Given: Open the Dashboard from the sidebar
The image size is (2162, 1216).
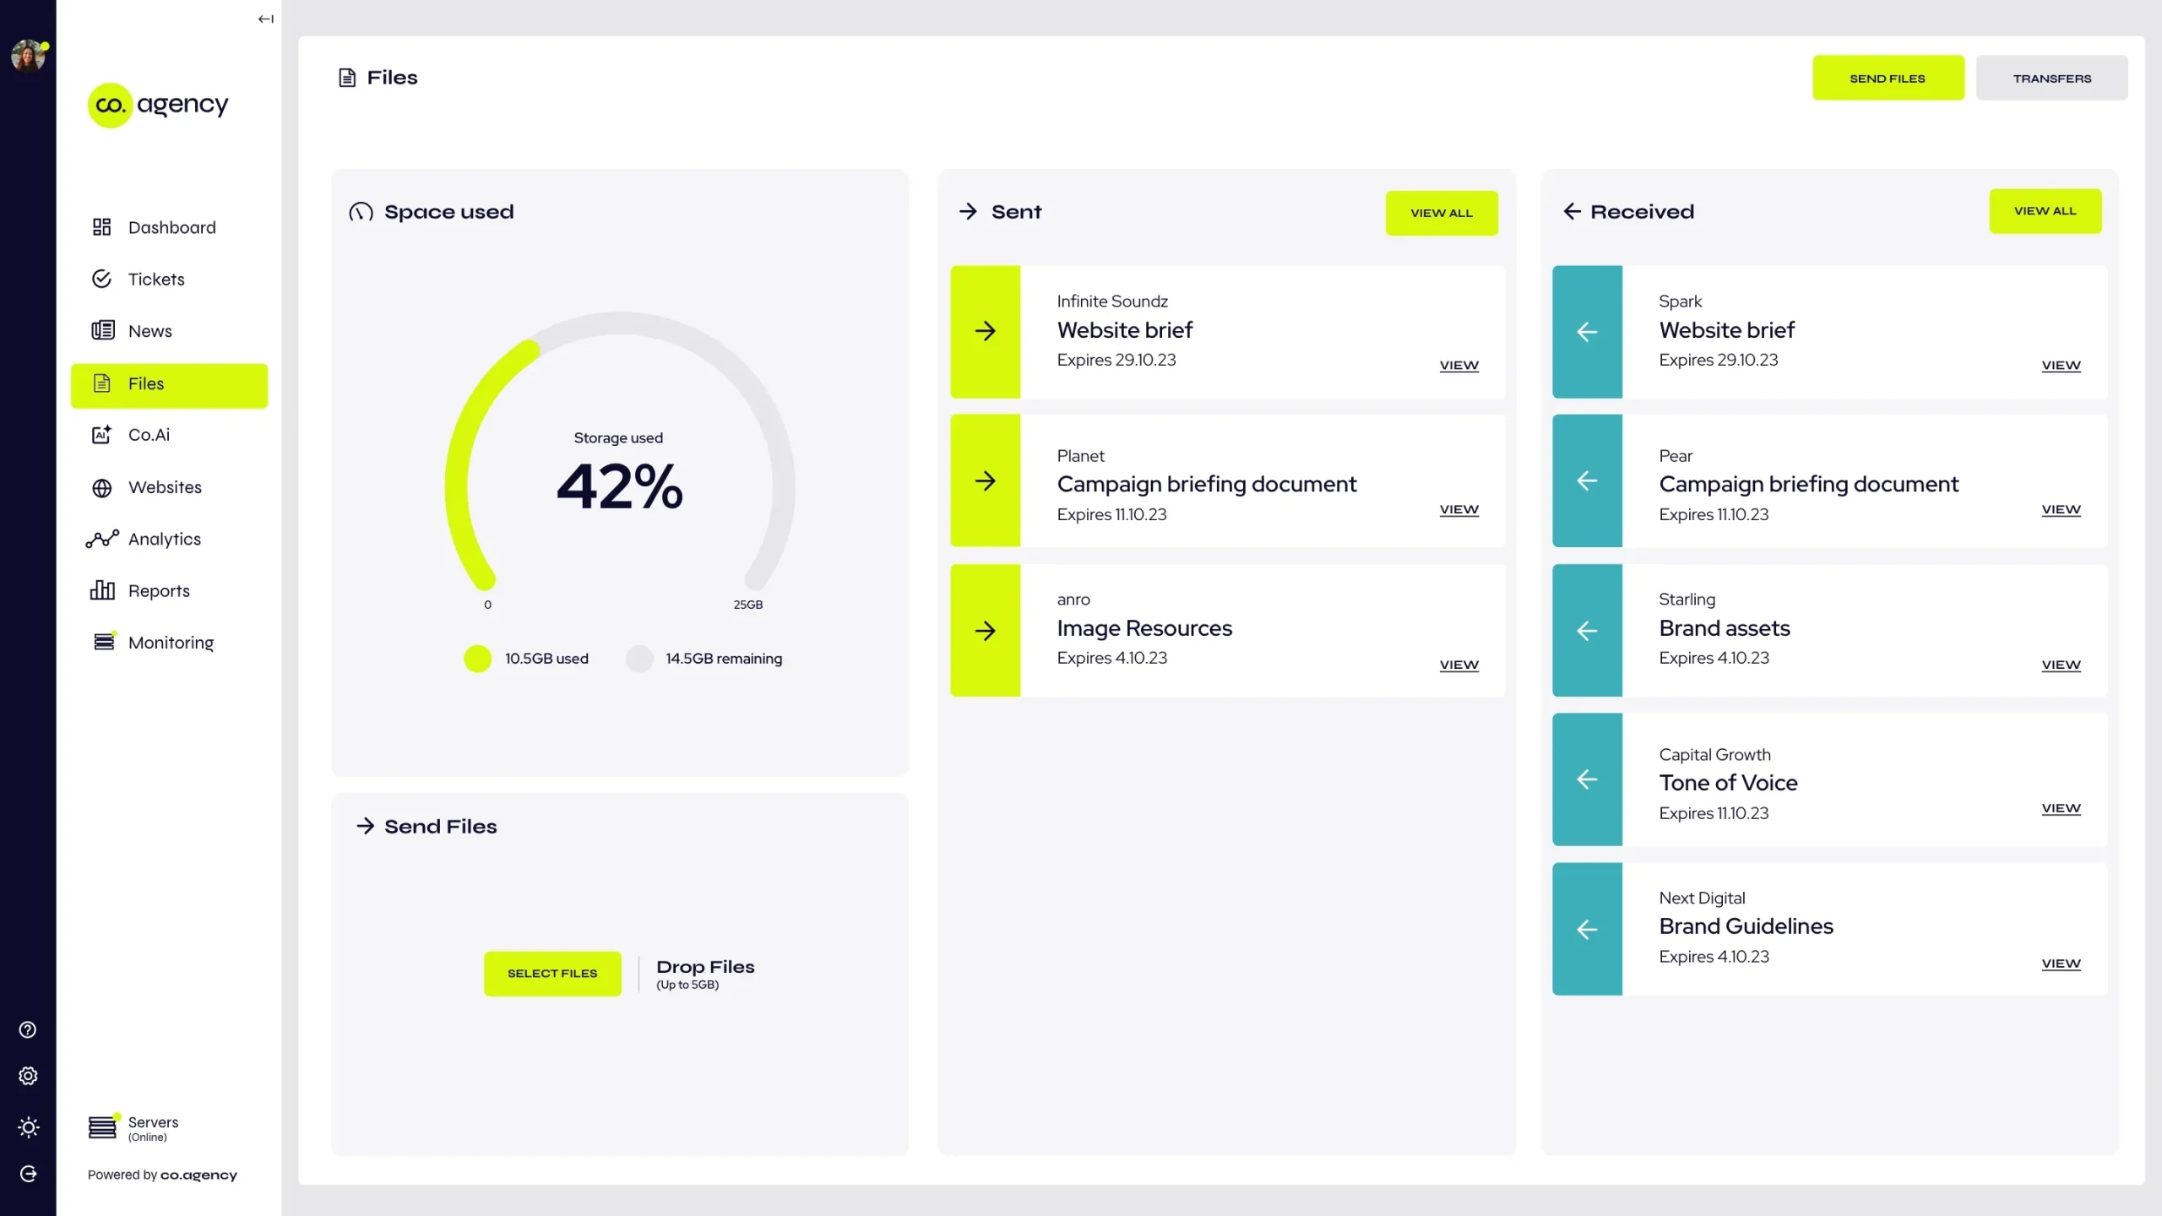Looking at the screenshot, I should pyautogui.click(x=170, y=227).
